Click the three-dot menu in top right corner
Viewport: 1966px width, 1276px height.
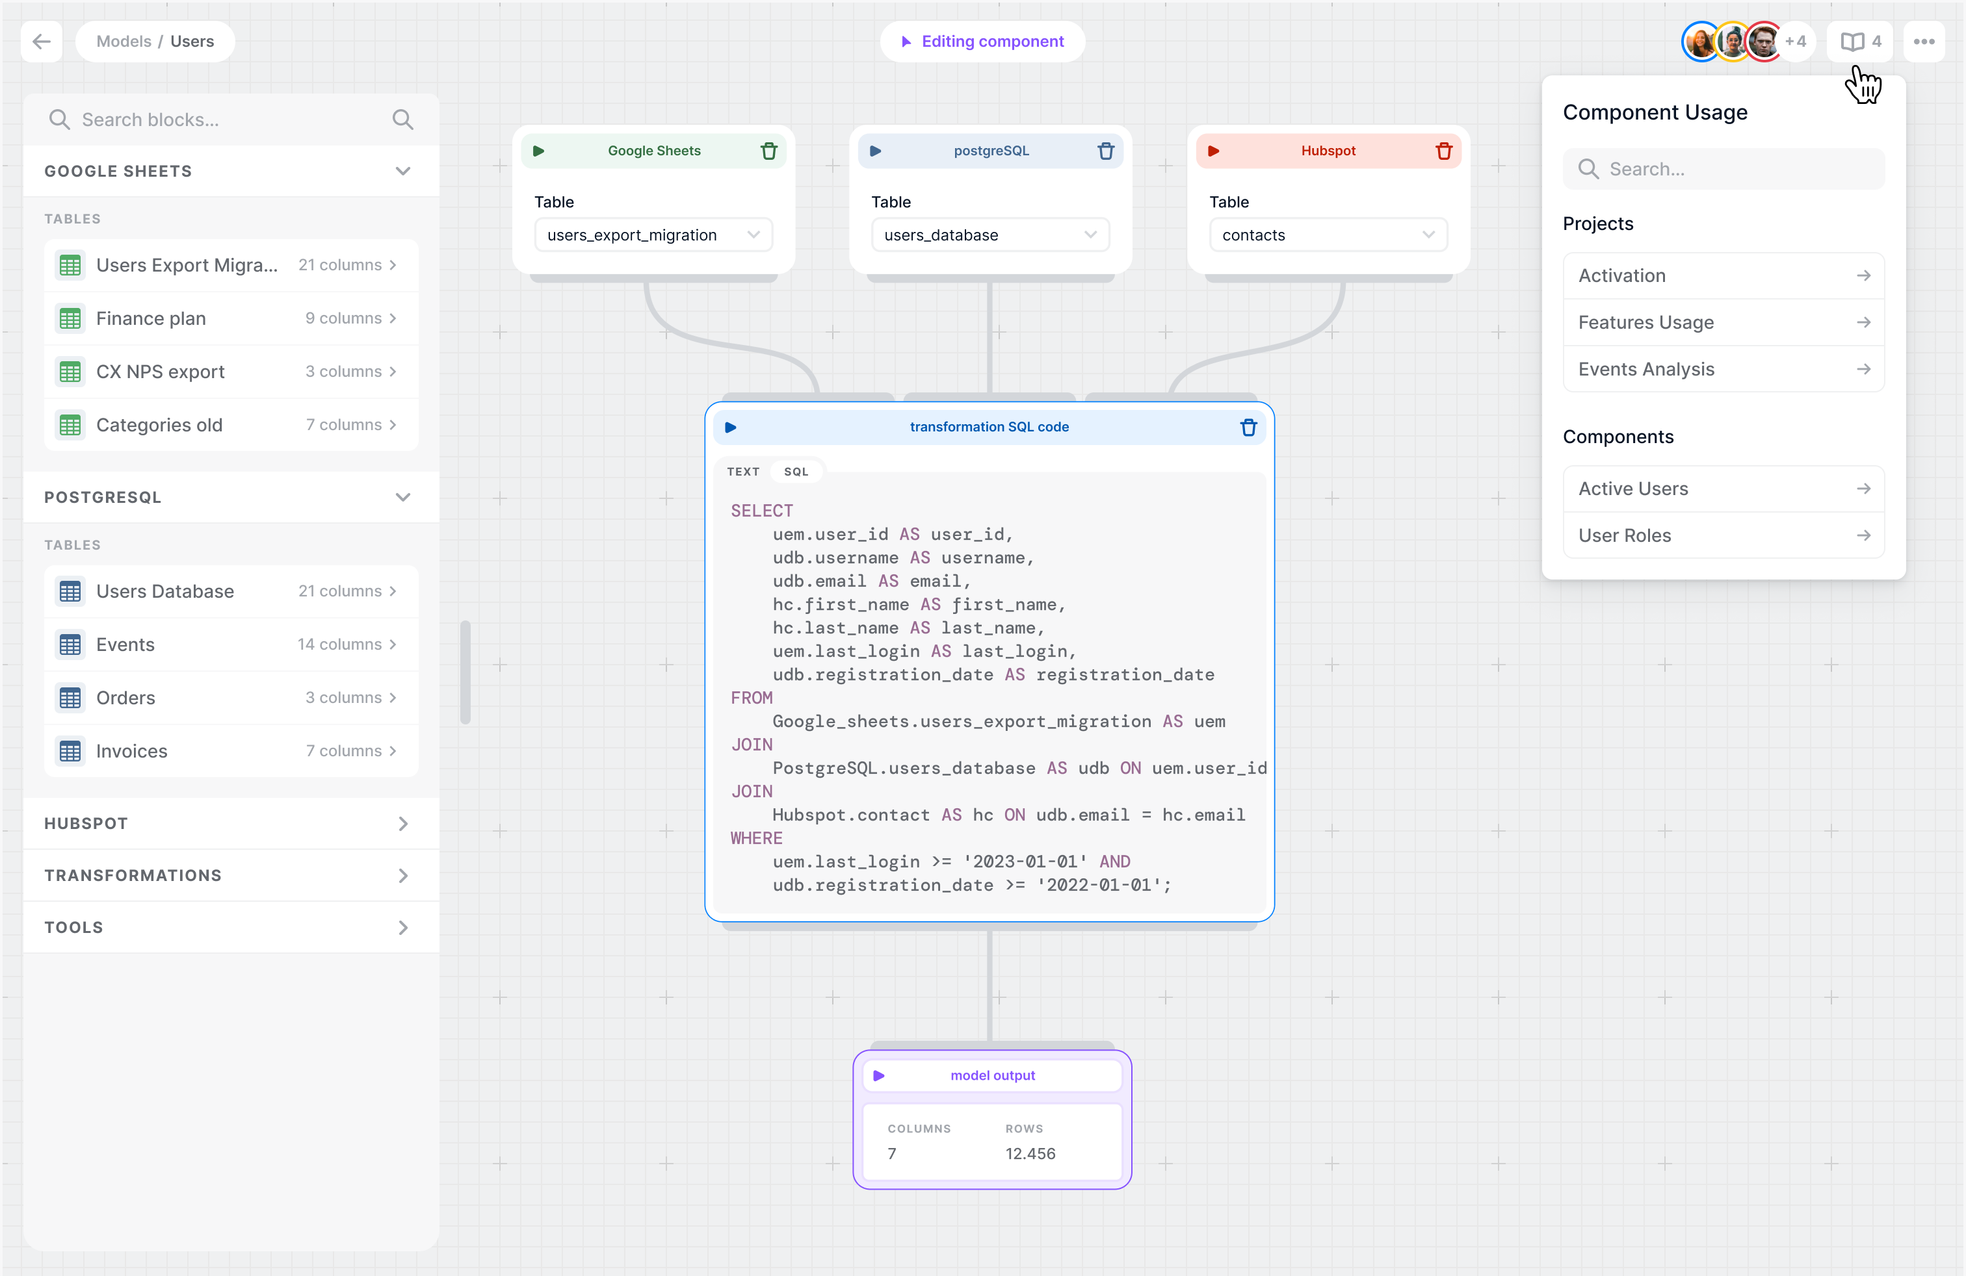(1924, 42)
